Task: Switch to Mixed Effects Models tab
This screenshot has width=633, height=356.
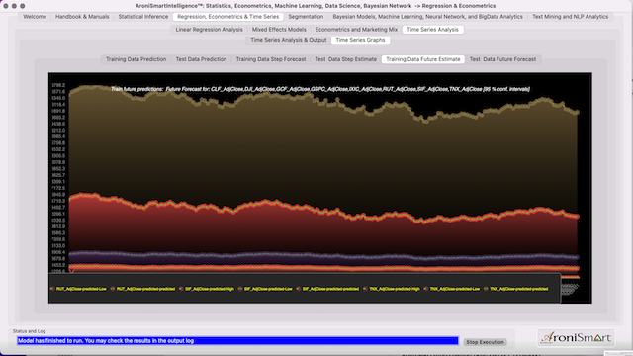Action: (x=279, y=30)
